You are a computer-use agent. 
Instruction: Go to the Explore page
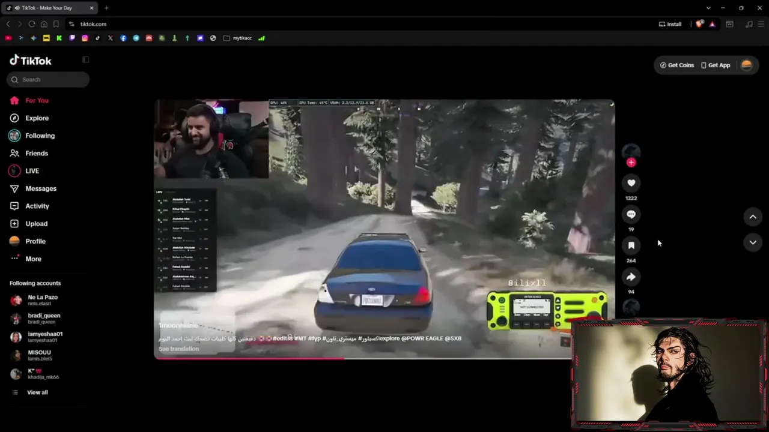pyautogui.click(x=37, y=118)
